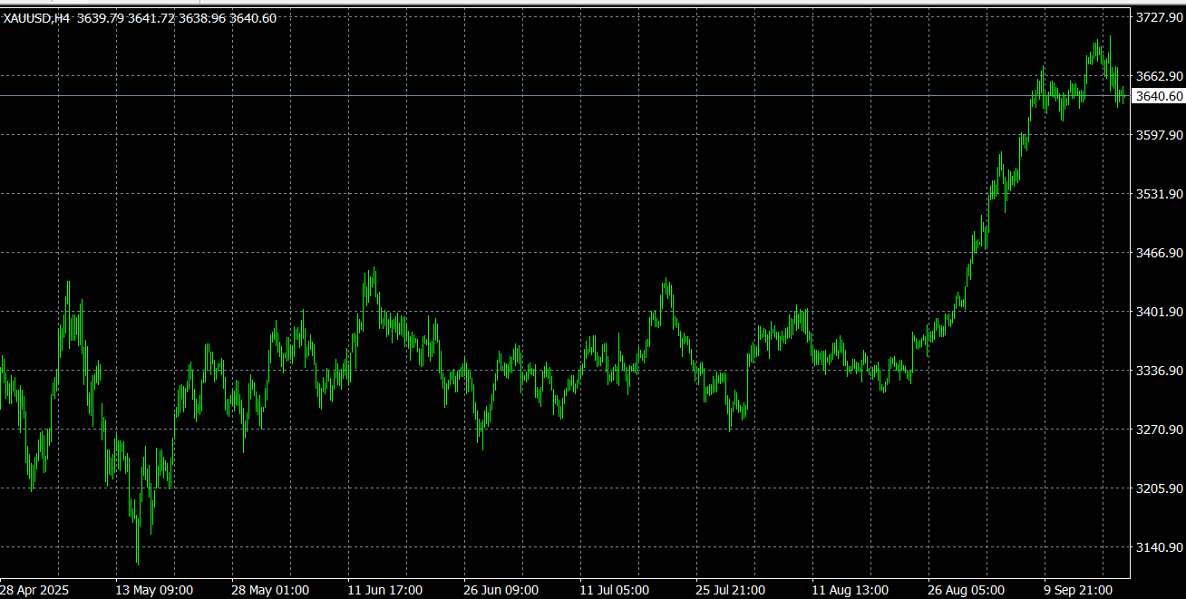Select the 3336.90 price scale label

[x=1159, y=371]
